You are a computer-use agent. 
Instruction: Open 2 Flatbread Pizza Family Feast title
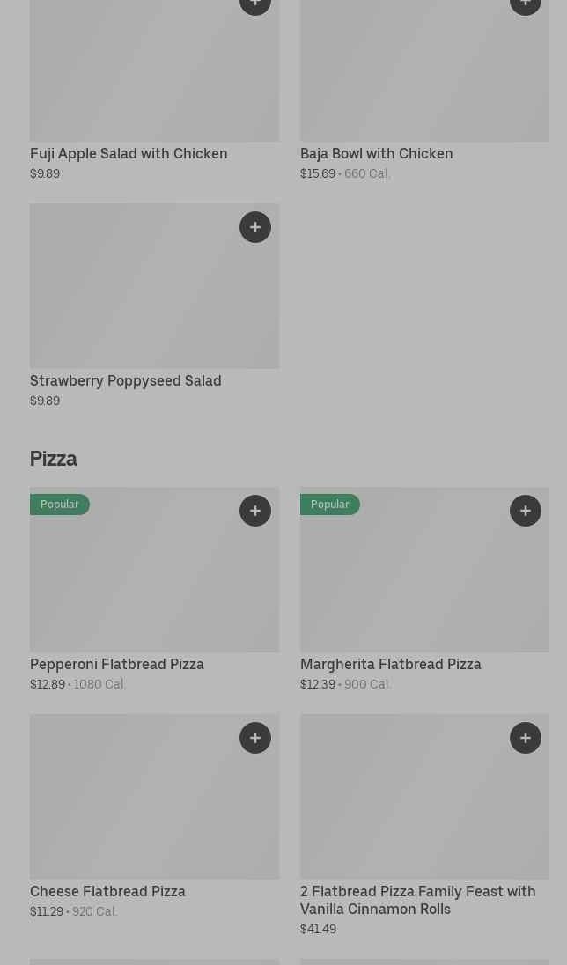tap(417, 900)
